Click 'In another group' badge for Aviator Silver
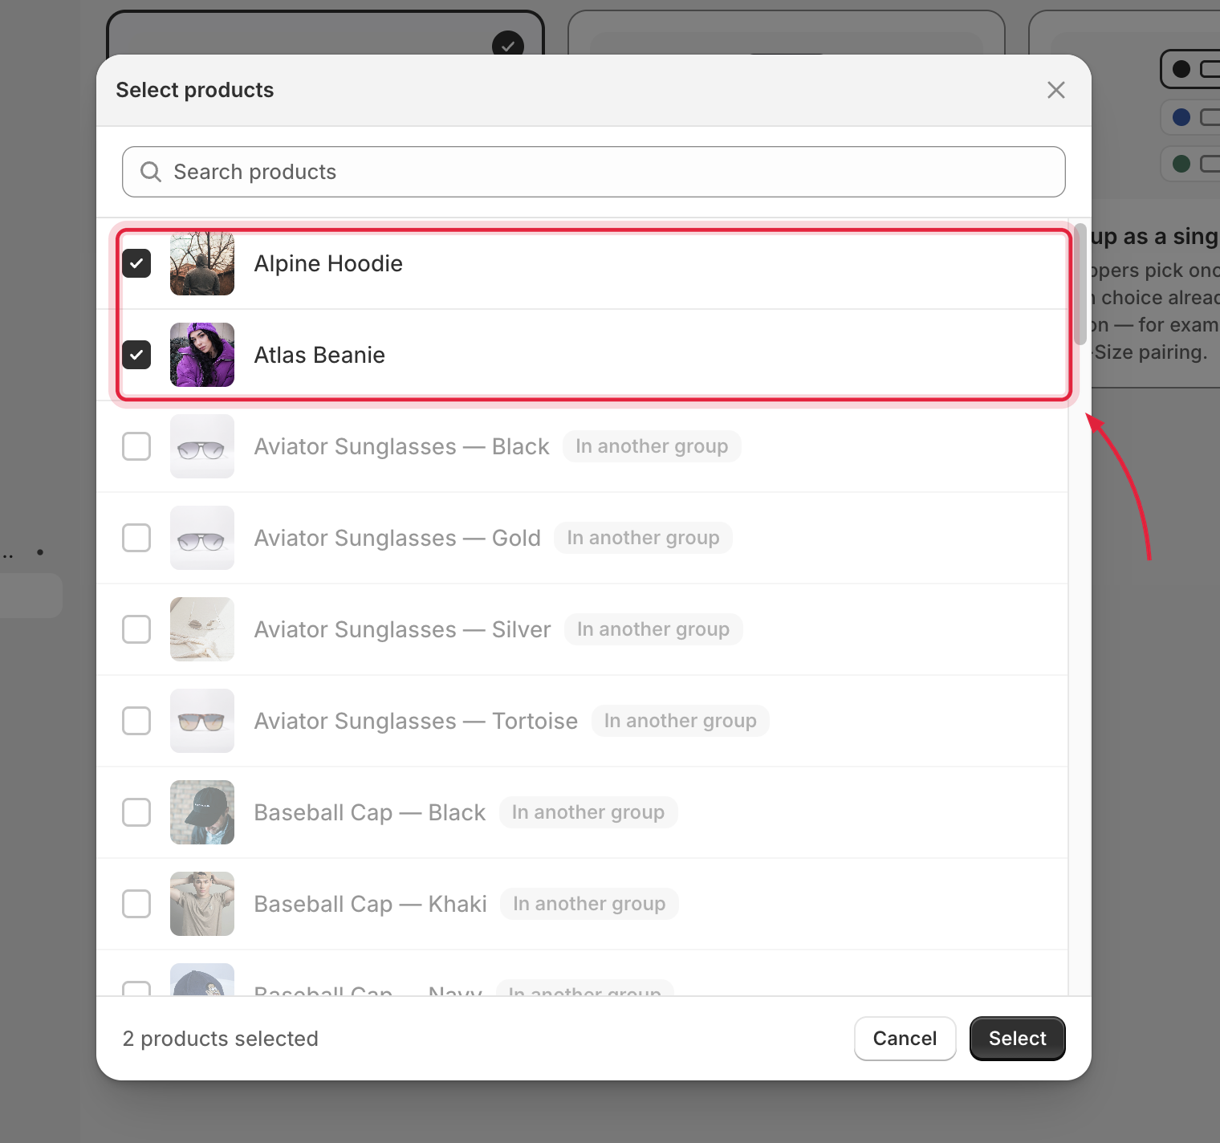Screen dimensions: 1220x1143 (653, 629)
